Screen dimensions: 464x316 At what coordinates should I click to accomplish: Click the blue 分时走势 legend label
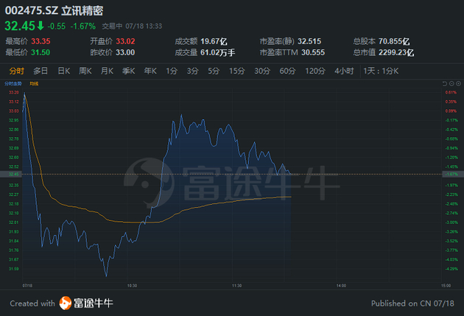[x=13, y=84]
